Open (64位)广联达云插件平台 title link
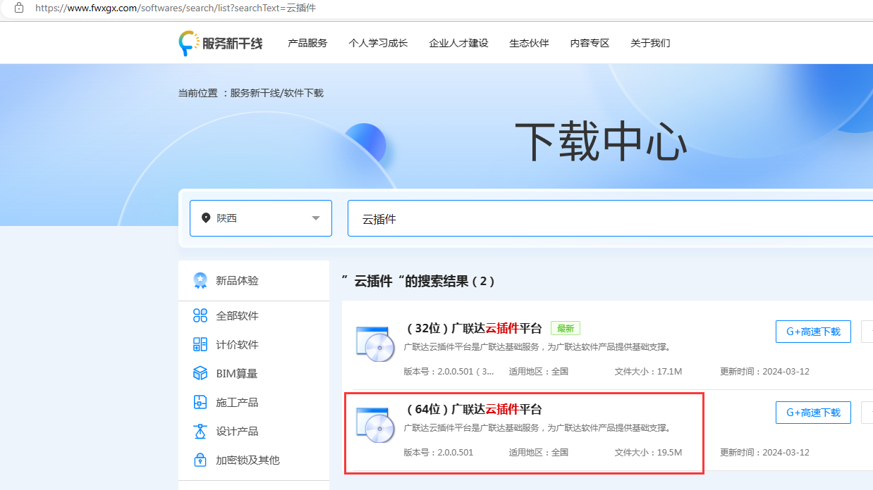The width and height of the screenshot is (873, 490). [x=473, y=409]
